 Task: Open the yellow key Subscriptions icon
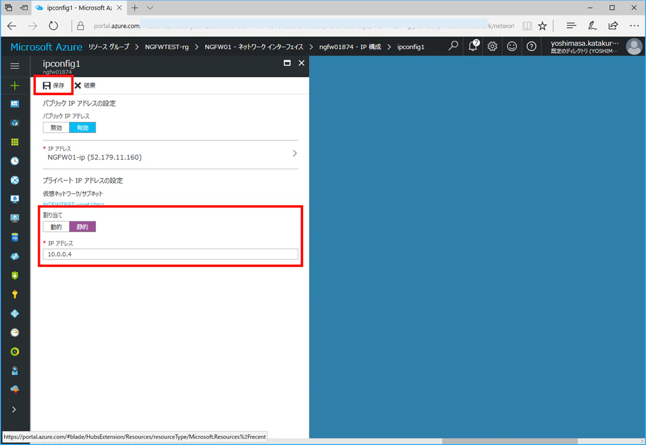click(15, 294)
